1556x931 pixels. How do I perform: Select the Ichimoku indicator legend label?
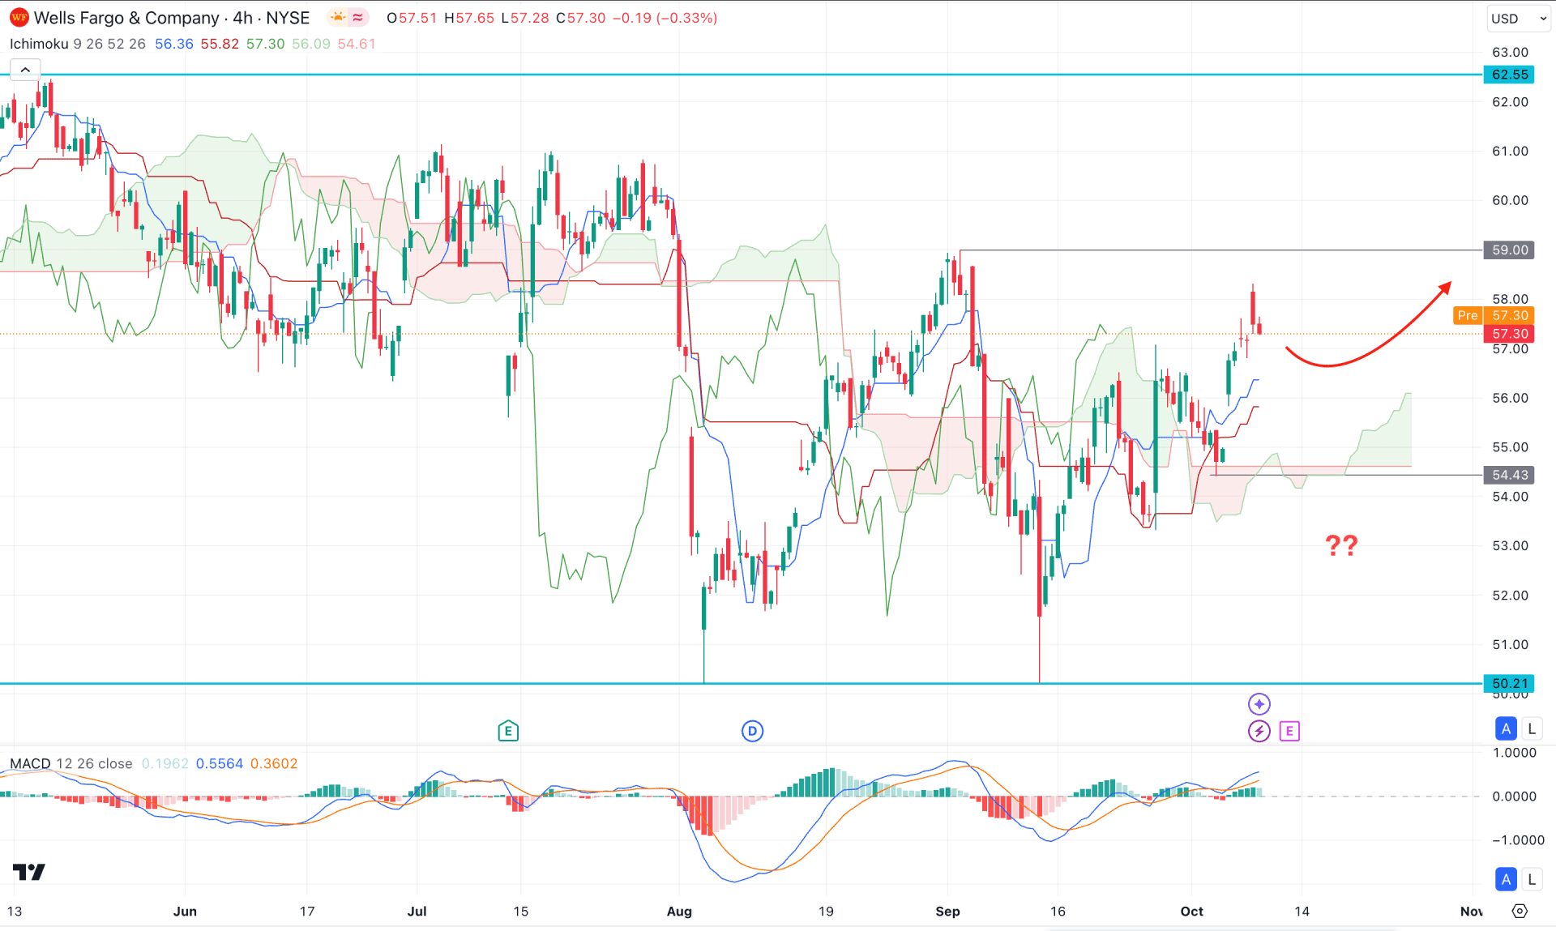click(x=39, y=44)
